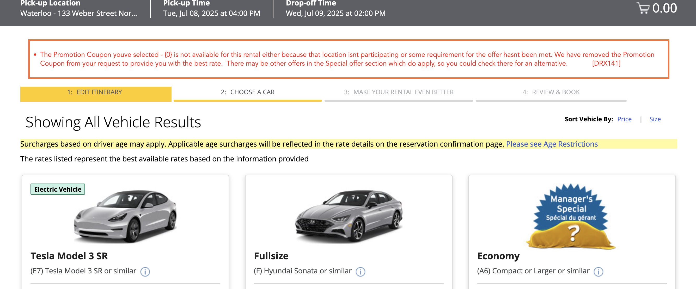This screenshot has width=696, height=289.
Task: Click the best available rates notice text
Action: coord(164,159)
